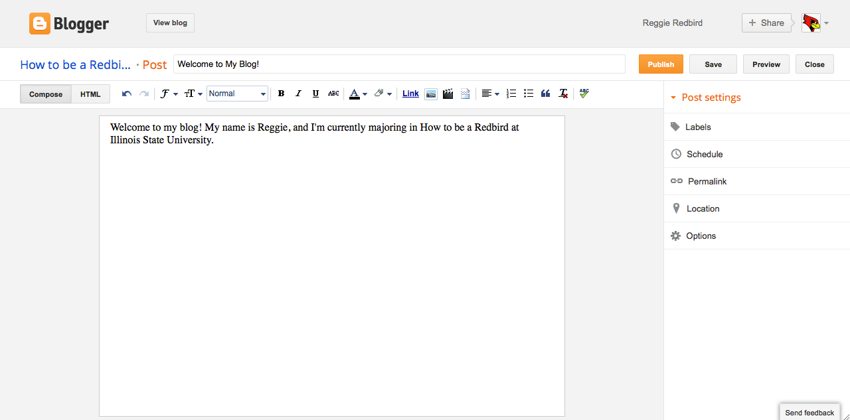Undo the last edit
This screenshot has width=850, height=420.
[126, 94]
